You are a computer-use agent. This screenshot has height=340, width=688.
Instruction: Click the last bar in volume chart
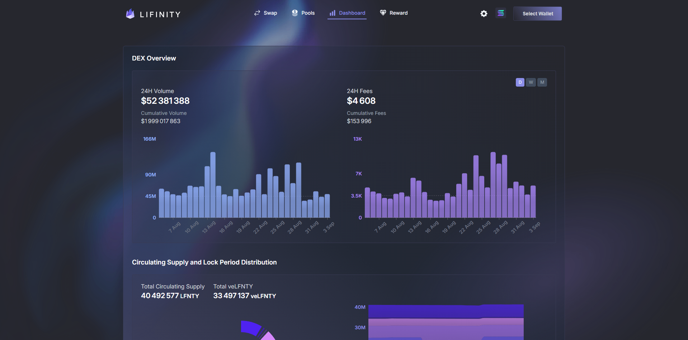tap(327, 206)
